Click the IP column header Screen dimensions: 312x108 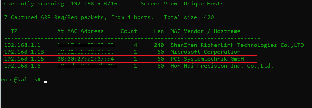click(14, 31)
